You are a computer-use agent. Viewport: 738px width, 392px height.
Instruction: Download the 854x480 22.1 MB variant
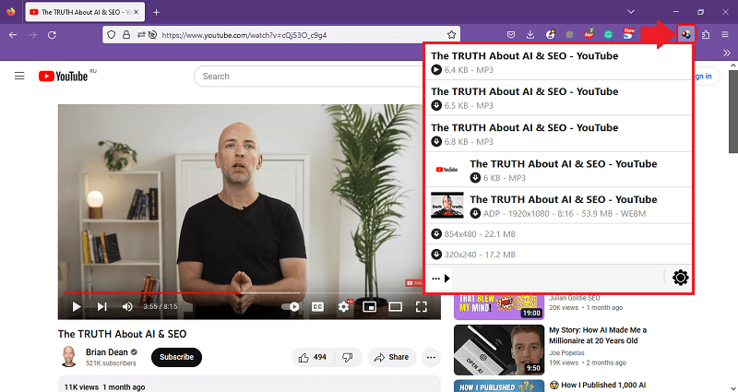tap(436, 234)
